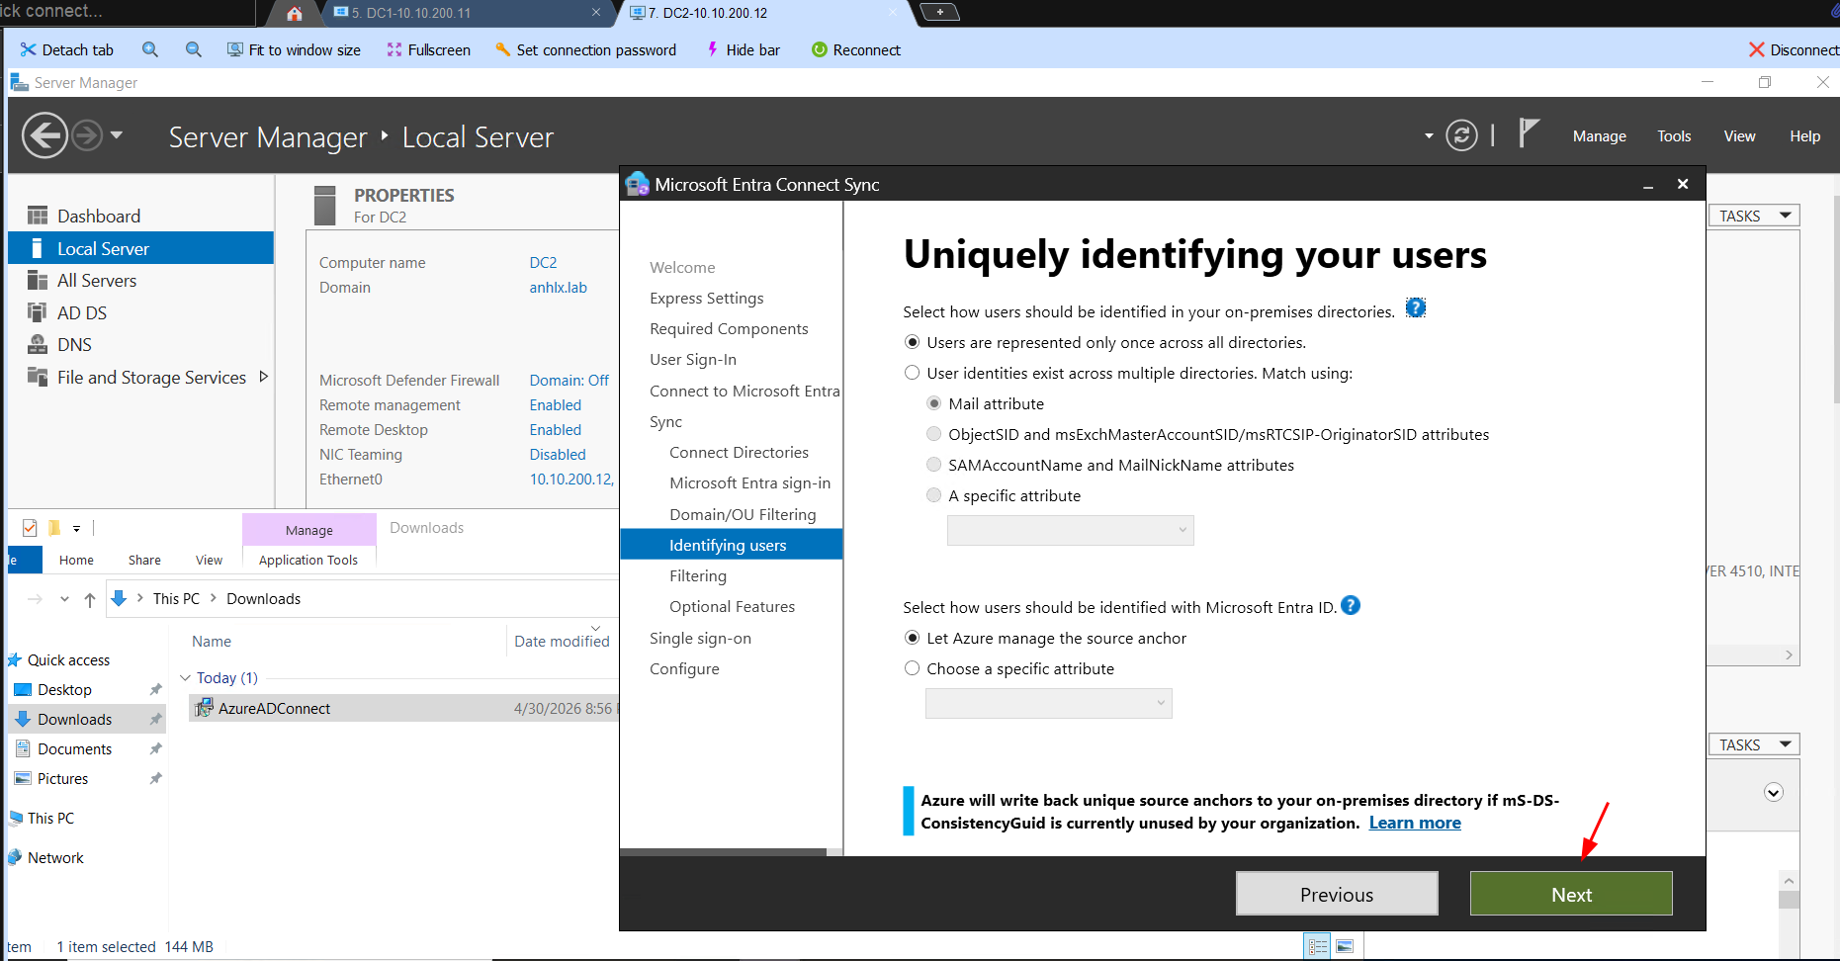Click the Previous button in Entra Connect
Viewport: 1840px width, 961px height.
click(x=1337, y=894)
